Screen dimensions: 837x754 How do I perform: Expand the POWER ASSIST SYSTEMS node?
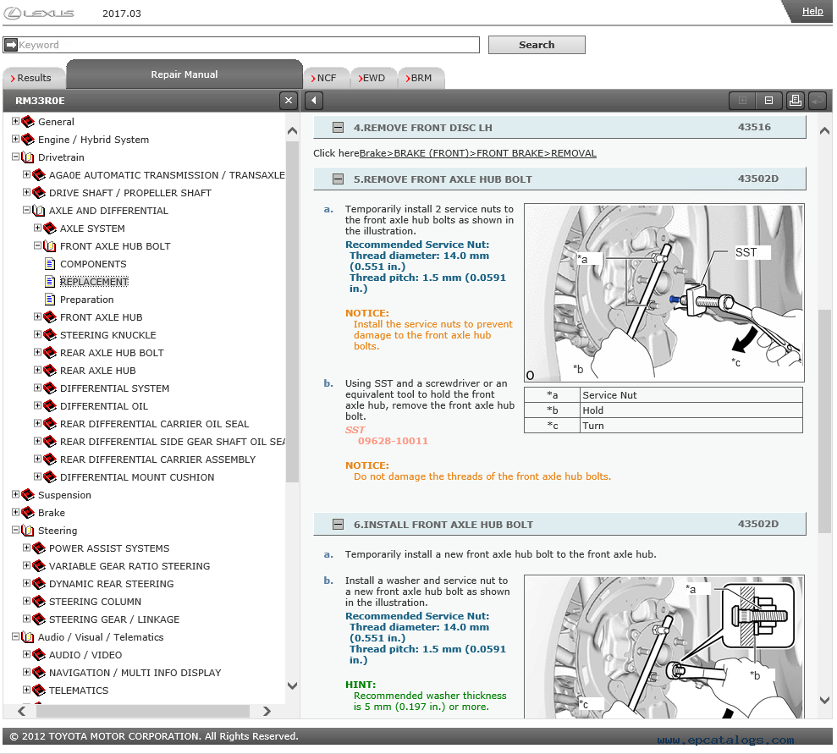(x=26, y=548)
